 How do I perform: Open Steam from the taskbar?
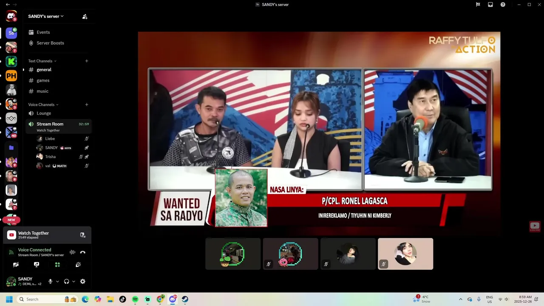185,299
